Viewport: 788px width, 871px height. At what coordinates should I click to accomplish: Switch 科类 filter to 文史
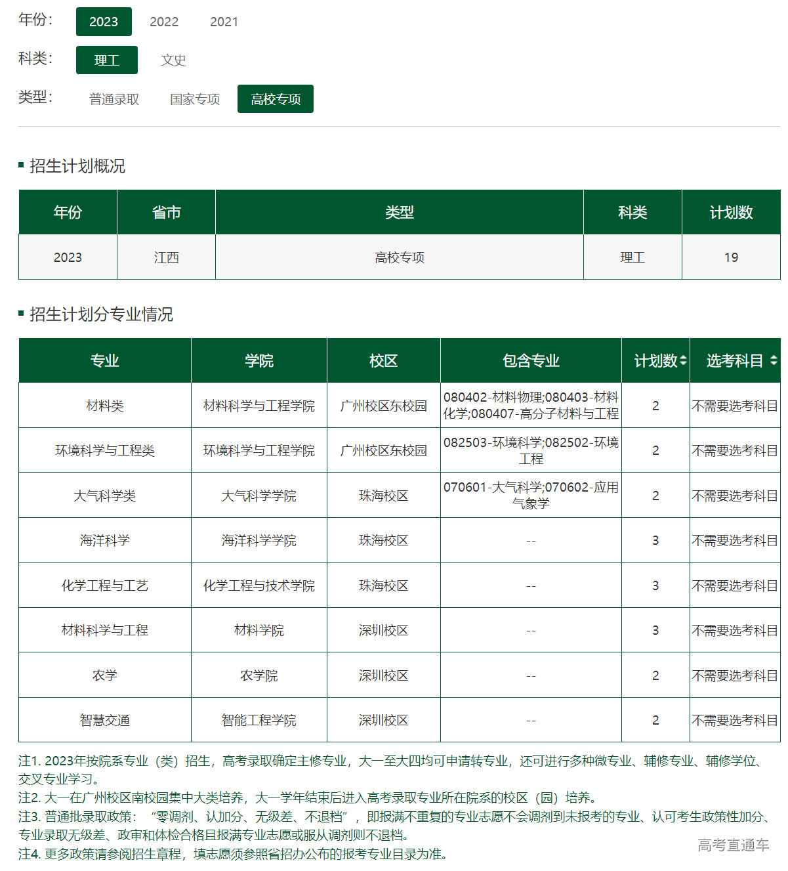[174, 60]
